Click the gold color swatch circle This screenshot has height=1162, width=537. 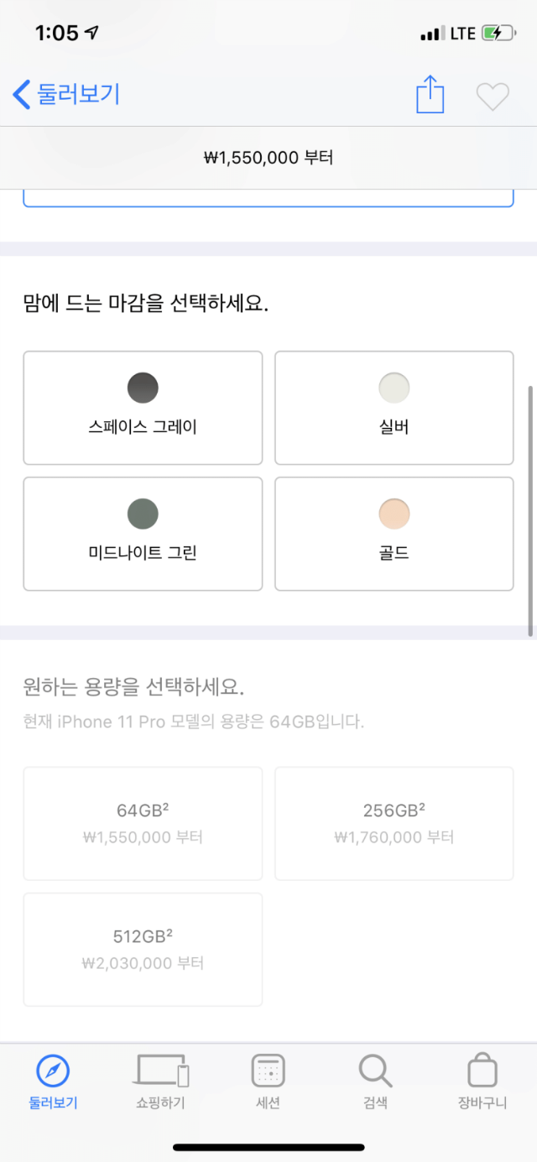pyautogui.click(x=394, y=513)
